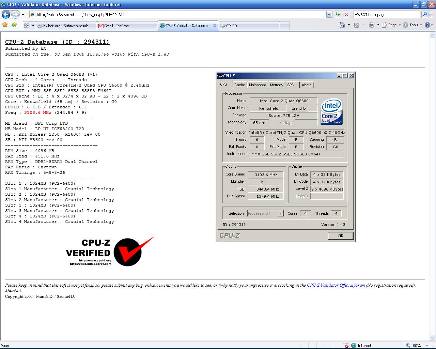Click the HWBOT homepage search box
436x349 pixels.
387,14
